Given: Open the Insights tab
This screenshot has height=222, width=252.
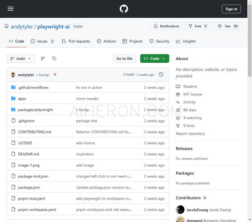Looking at the screenshot, I should coord(186,41).
